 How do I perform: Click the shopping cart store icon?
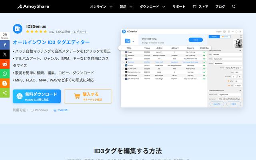(x=194, y=6)
